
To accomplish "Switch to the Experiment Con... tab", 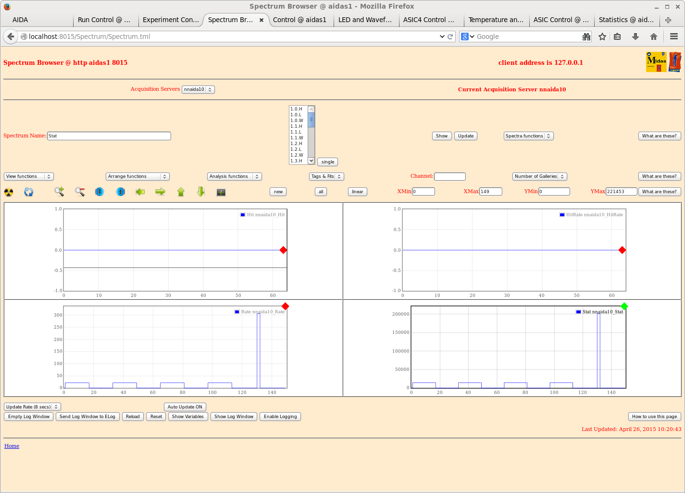I will pyautogui.click(x=171, y=20).
